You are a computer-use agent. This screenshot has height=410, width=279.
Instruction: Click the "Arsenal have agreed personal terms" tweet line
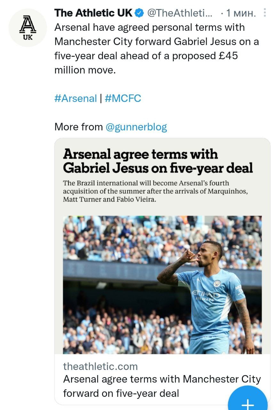point(149,28)
